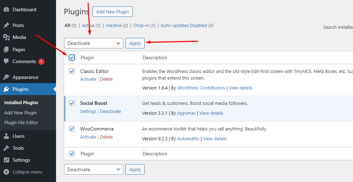Select Installed Plugins submenu item
The height and width of the screenshot is (182, 353).
[x=21, y=103]
